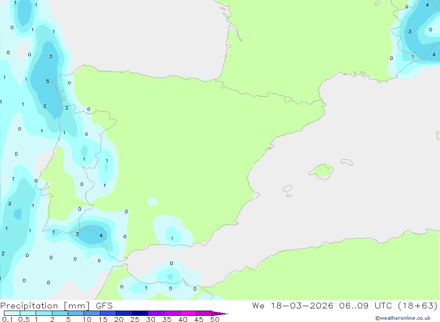Image resolution: width=440 pixels, height=322 pixels.
Task: Click the legend label '25'
Action: [x=135, y=319]
